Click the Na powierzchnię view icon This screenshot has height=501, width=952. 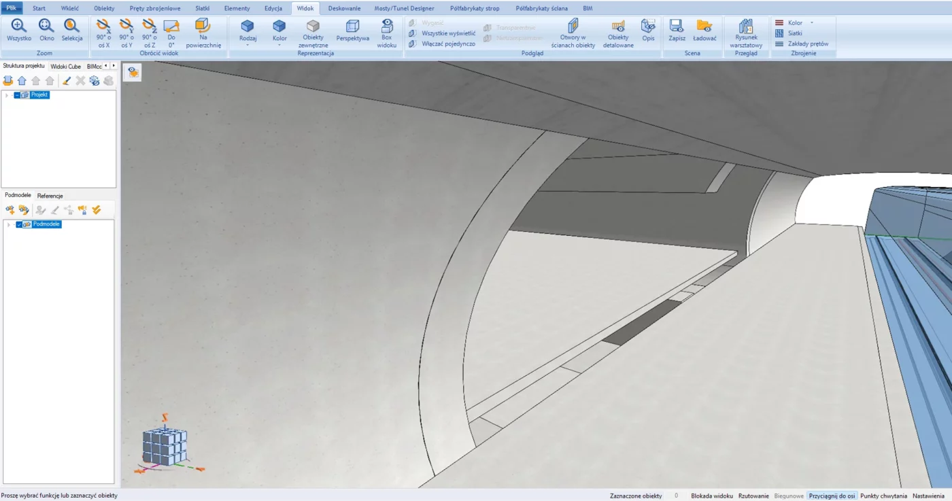pos(203,27)
